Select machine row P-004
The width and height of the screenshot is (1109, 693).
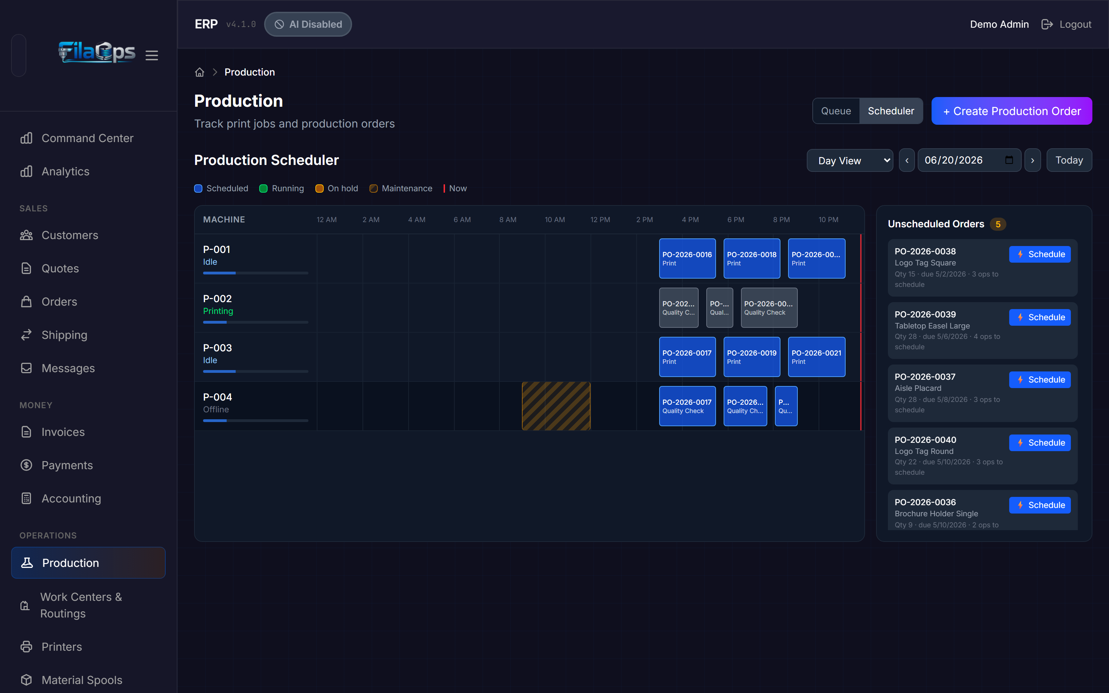tap(529, 406)
